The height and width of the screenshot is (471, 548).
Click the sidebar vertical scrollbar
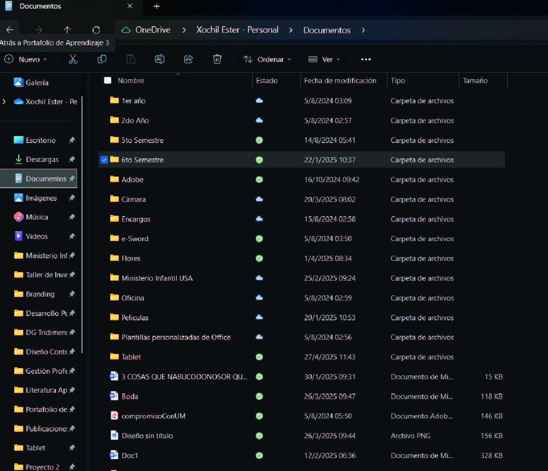coord(82,225)
